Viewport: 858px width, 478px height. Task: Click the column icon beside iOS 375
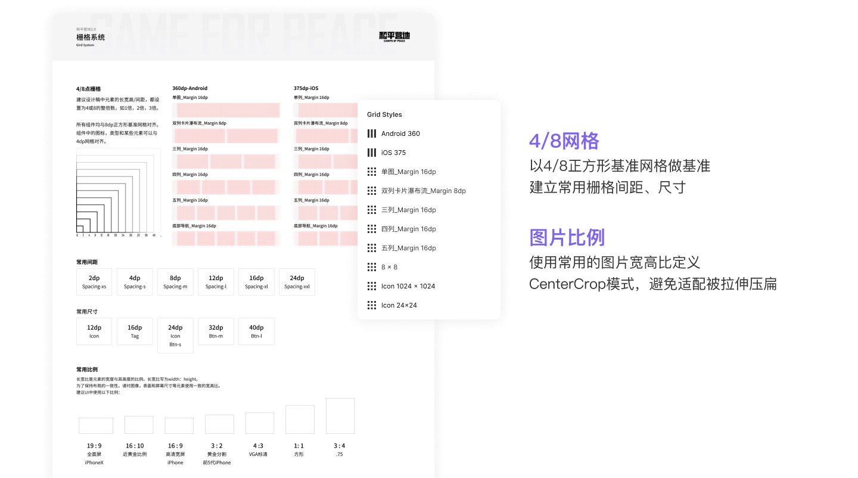(x=372, y=153)
